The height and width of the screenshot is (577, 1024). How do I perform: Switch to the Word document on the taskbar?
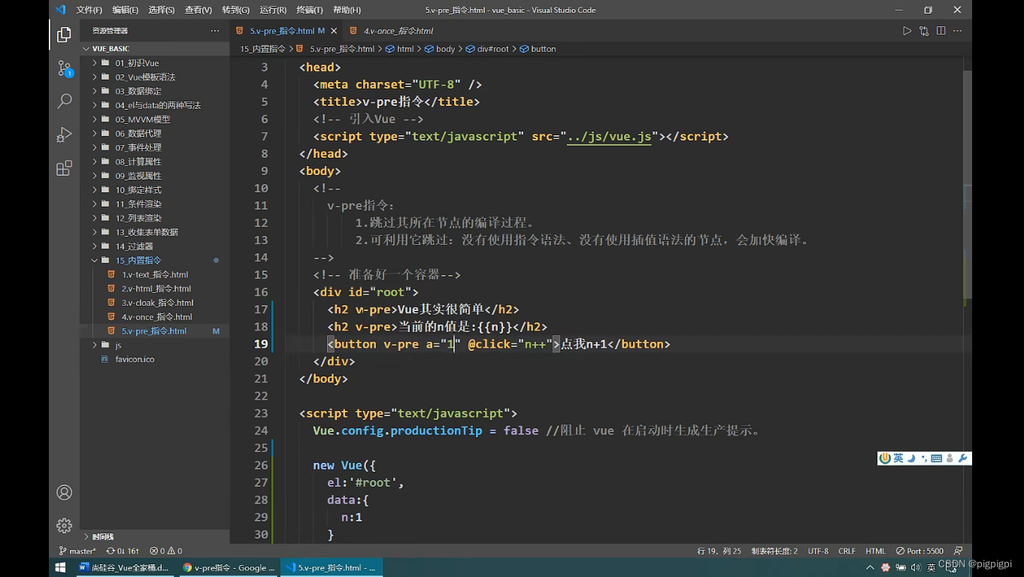point(125,568)
